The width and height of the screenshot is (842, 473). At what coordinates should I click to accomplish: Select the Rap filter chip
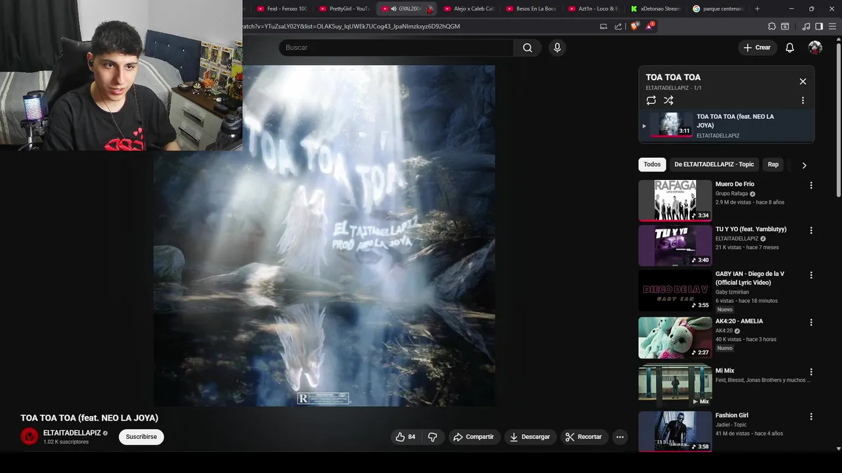tap(773, 164)
